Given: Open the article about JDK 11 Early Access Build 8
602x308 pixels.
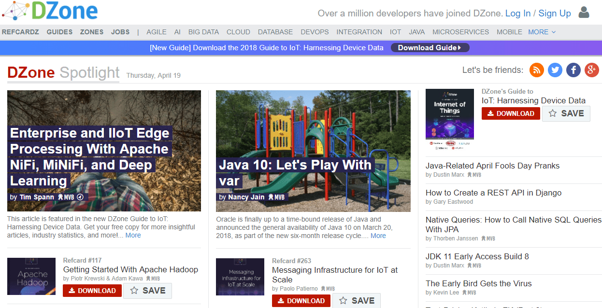Looking at the screenshot, I should (x=477, y=256).
